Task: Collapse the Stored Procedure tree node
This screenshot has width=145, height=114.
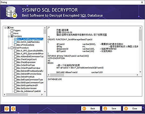Action: [x=9, y=48]
